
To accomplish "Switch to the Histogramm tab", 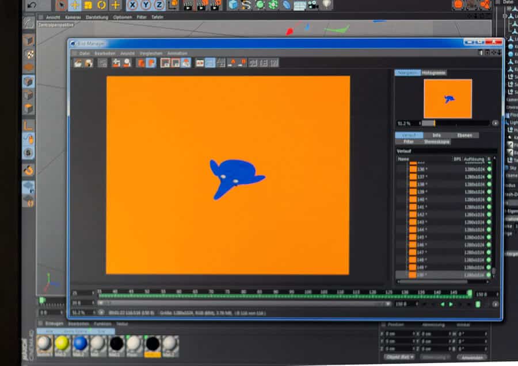I will click(433, 72).
